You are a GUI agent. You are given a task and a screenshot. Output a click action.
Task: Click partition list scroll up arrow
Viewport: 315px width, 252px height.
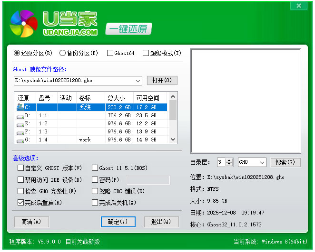tap(173, 96)
